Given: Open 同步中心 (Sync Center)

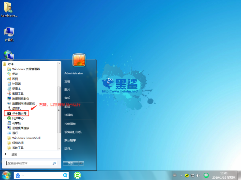Looking at the screenshot, I should pos(18,118).
